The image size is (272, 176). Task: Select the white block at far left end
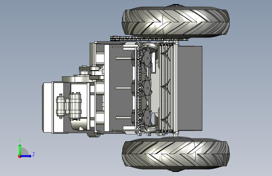(x=47, y=108)
